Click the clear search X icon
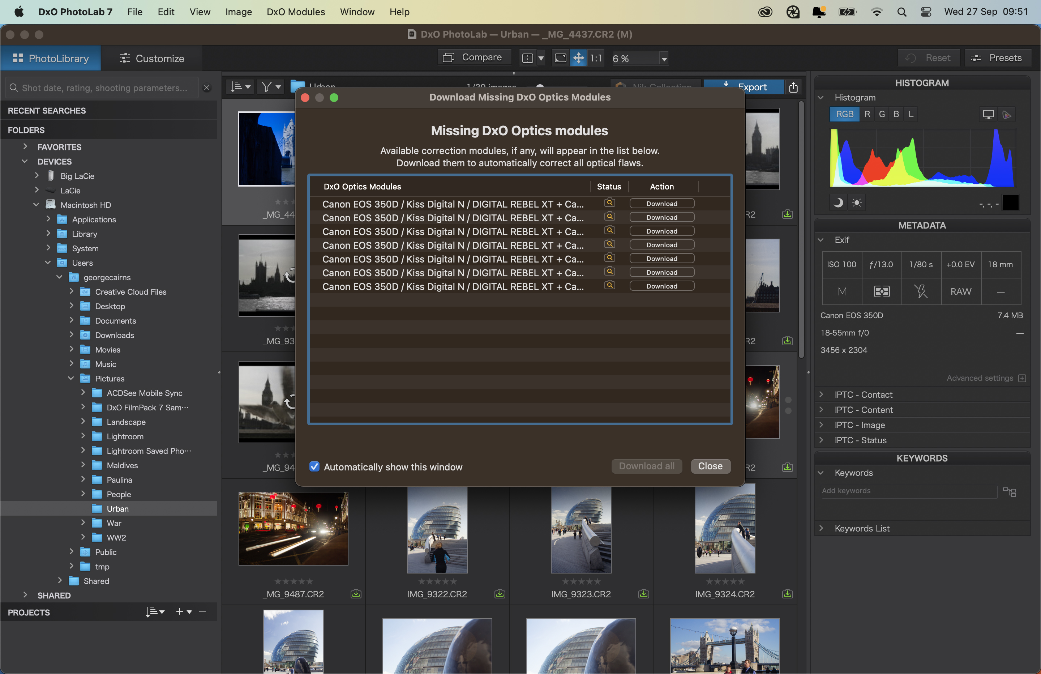The height and width of the screenshot is (674, 1041). point(207,88)
